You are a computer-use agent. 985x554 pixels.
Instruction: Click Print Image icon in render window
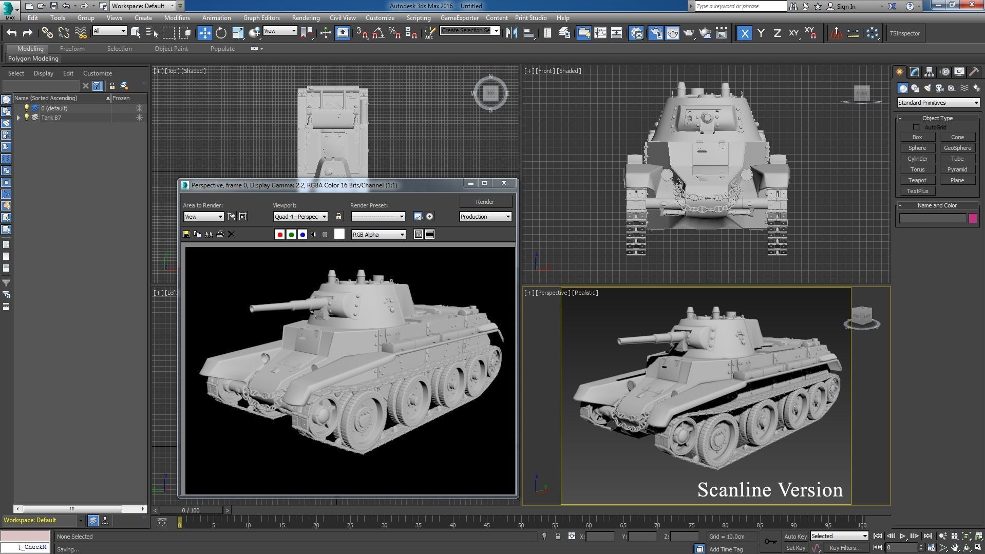tap(220, 234)
